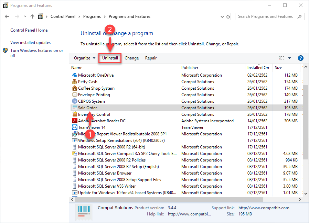
Task: Click the SQL Server Compact Query Tools icon
Action: pos(74,153)
